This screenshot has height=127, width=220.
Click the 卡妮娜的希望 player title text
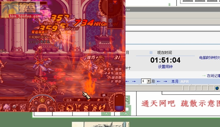tap(39, 37)
